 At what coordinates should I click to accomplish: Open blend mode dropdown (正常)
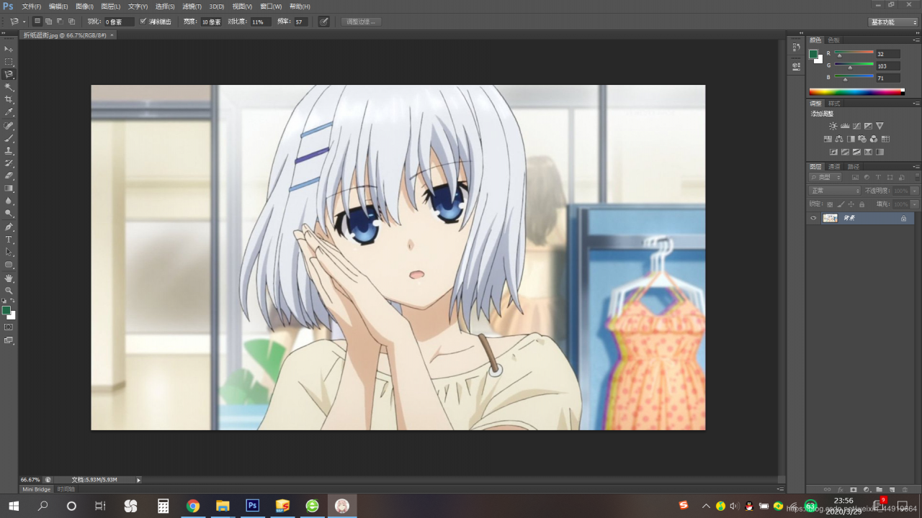coord(835,191)
